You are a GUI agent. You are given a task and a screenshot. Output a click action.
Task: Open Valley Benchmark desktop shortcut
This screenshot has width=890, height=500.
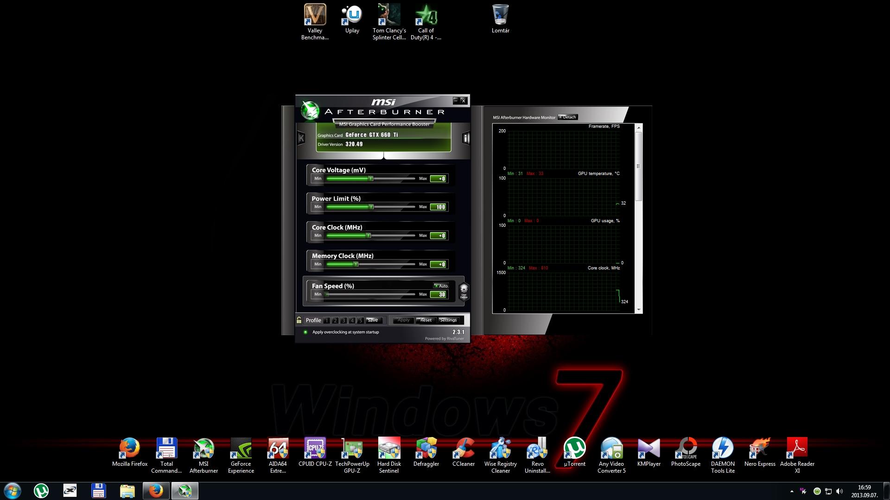[x=315, y=22]
